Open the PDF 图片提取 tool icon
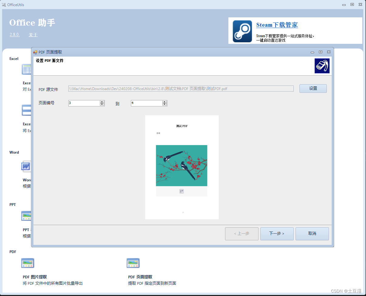366x296 pixels. click(x=28, y=263)
